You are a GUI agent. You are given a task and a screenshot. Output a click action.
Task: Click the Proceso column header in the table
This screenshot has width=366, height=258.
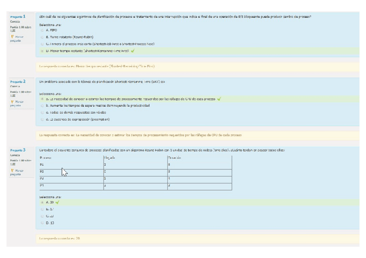pyautogui.click(x=45, y=158)
